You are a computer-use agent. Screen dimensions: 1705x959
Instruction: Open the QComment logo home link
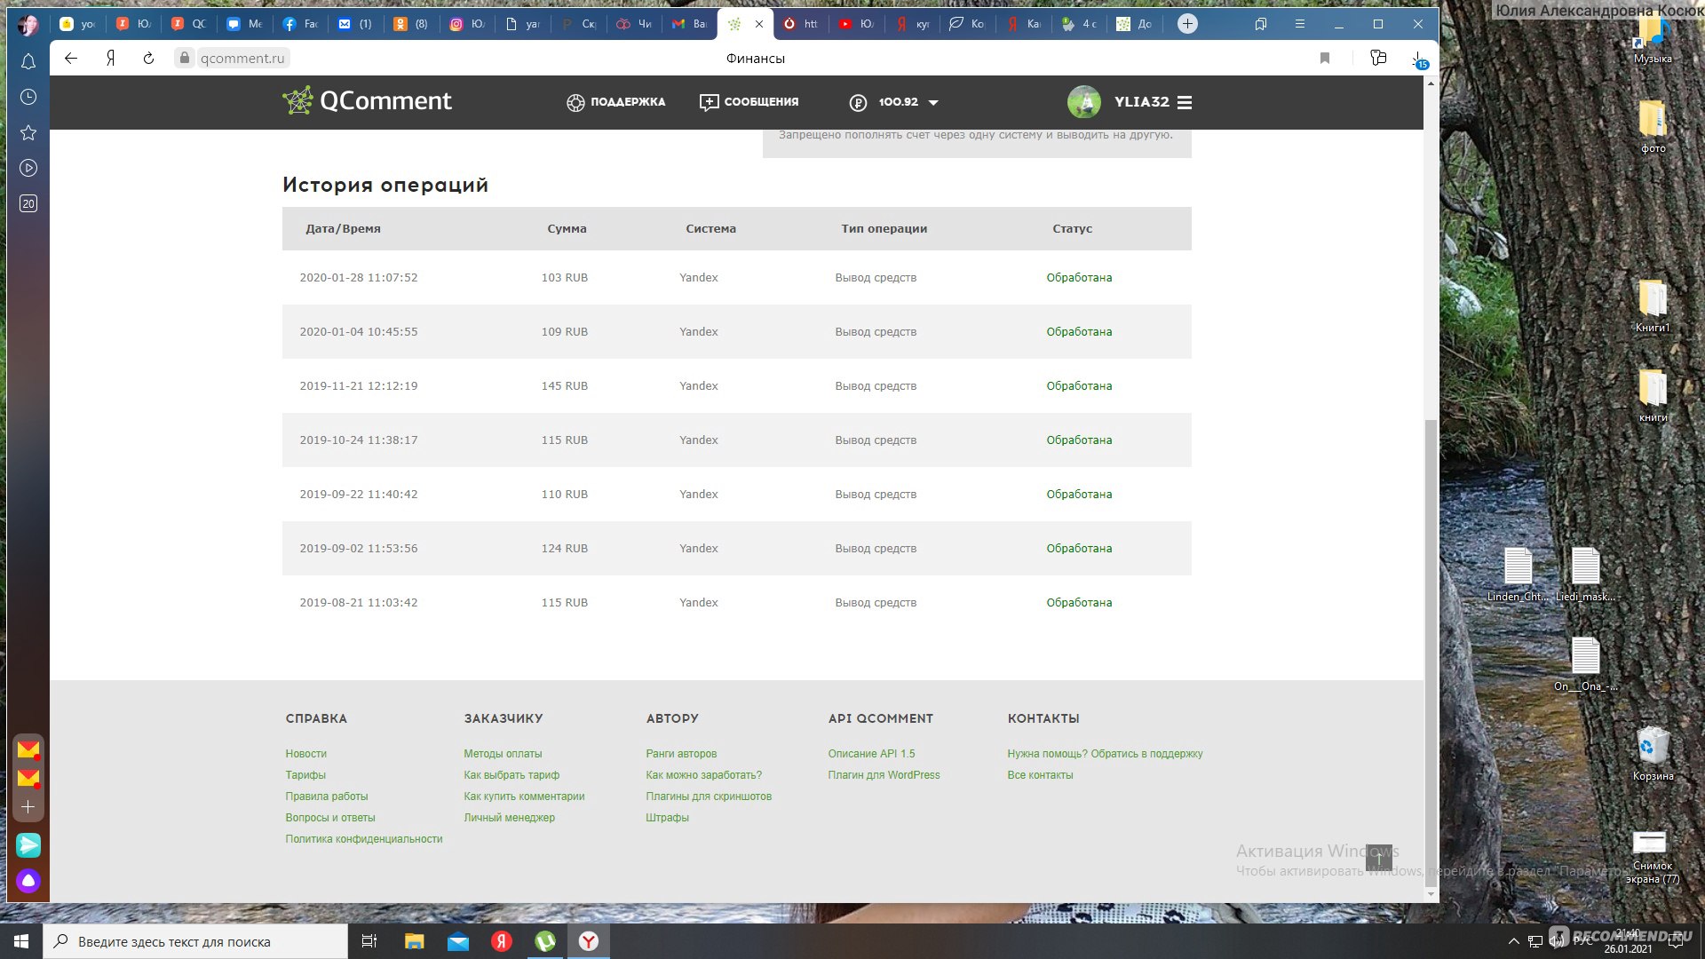pos(367,101)
